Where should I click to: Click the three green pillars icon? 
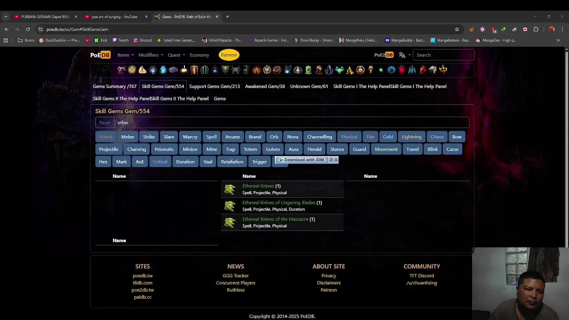coord(204,70)
